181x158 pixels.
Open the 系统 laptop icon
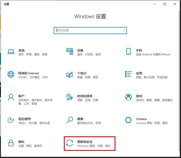pos(11,52)
